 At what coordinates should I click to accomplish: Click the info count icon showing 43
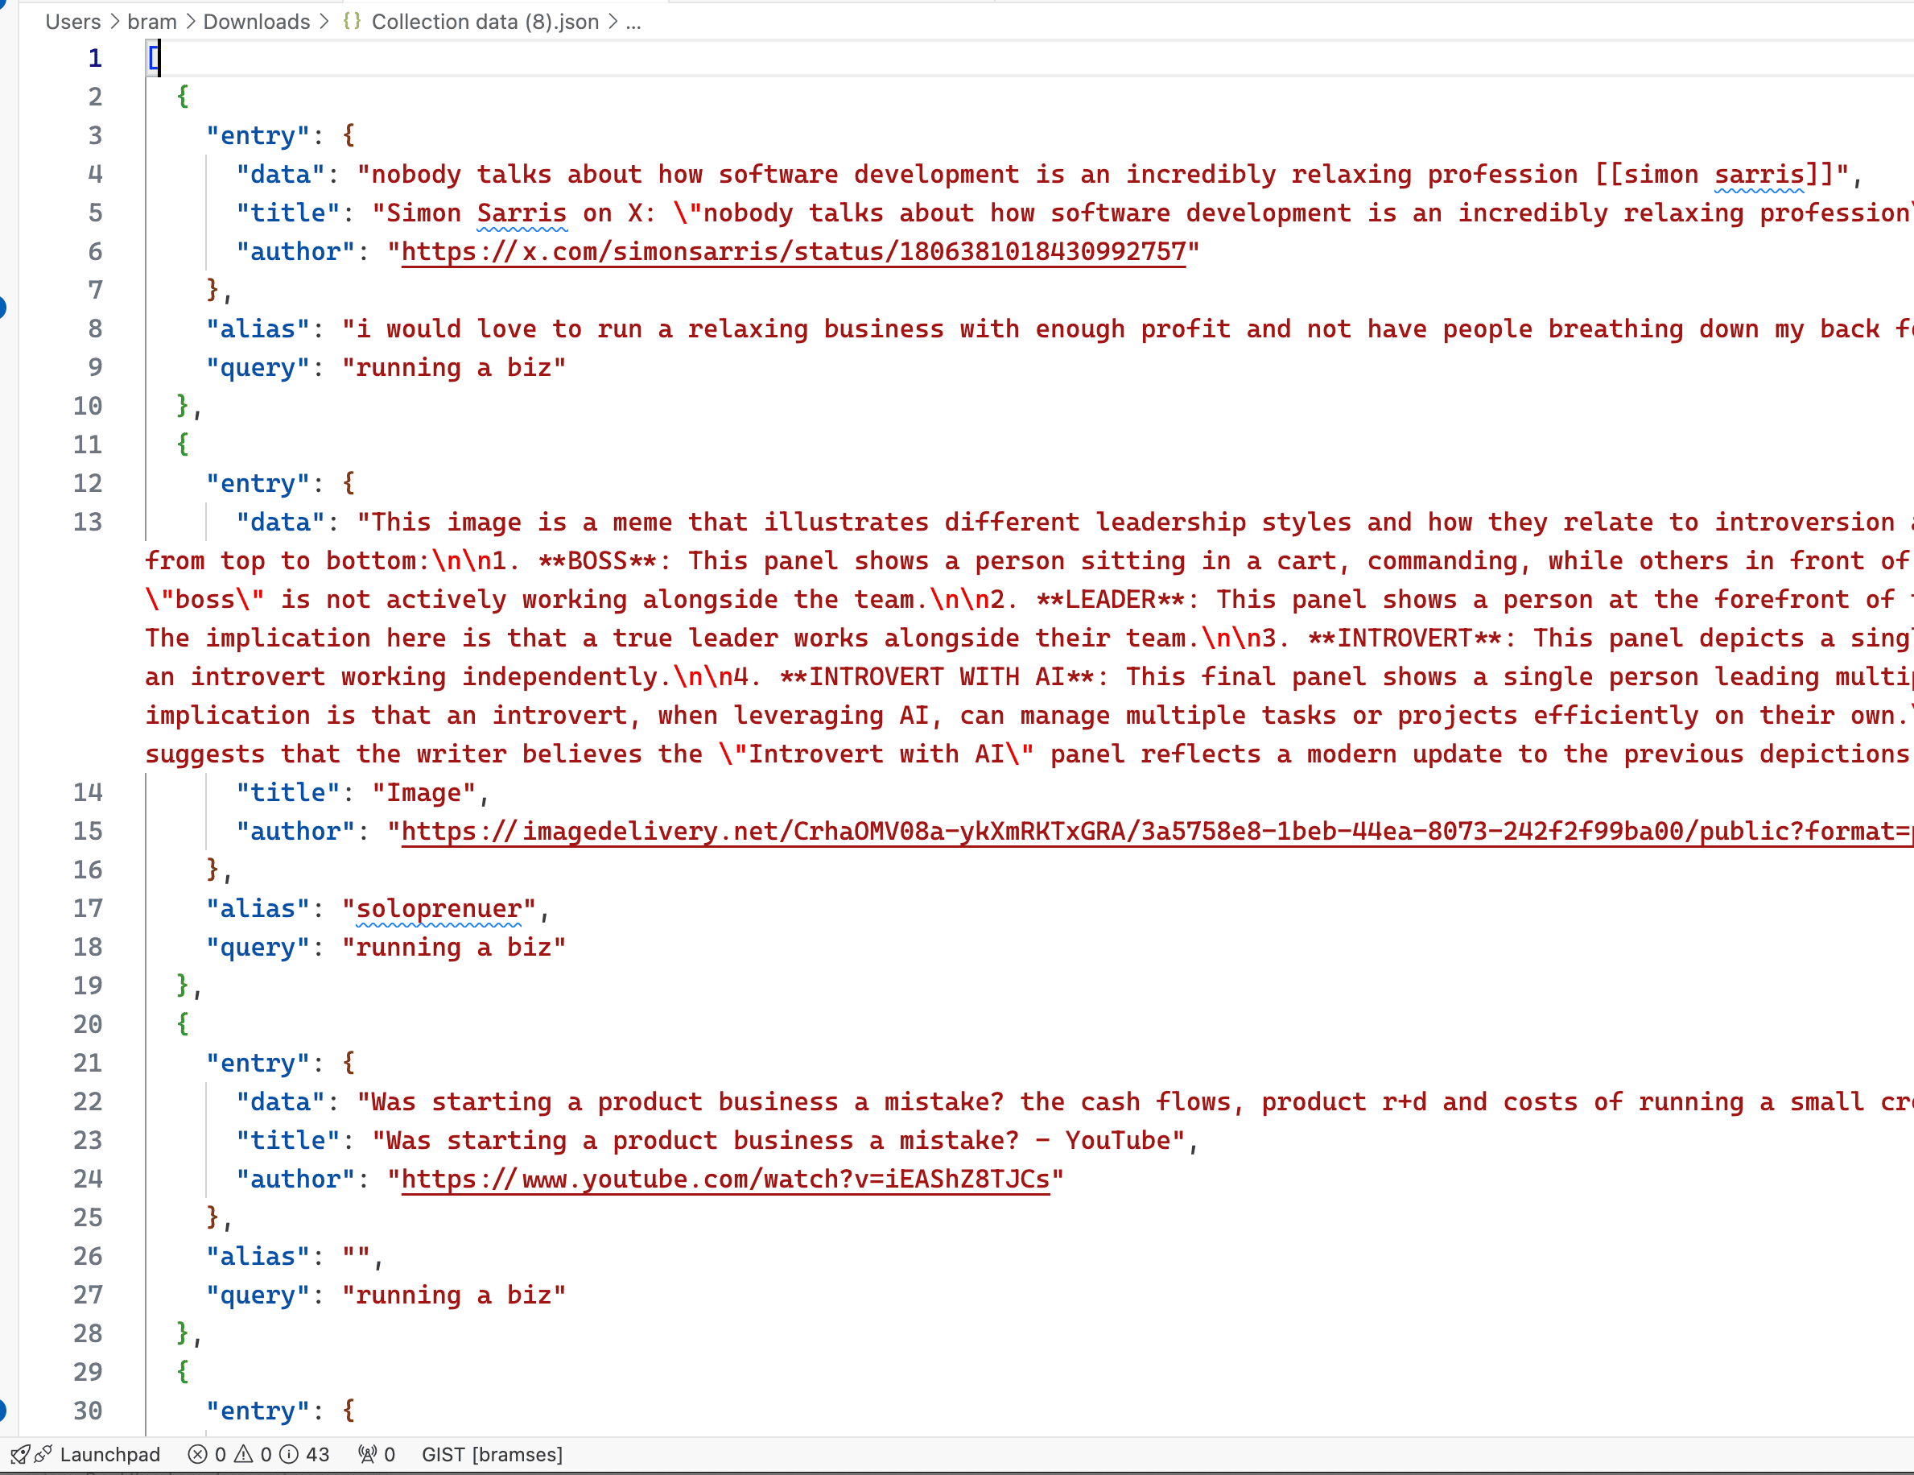tap(289, 1455)
